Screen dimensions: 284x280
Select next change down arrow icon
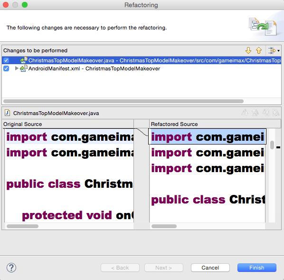[x=248, y=50]
